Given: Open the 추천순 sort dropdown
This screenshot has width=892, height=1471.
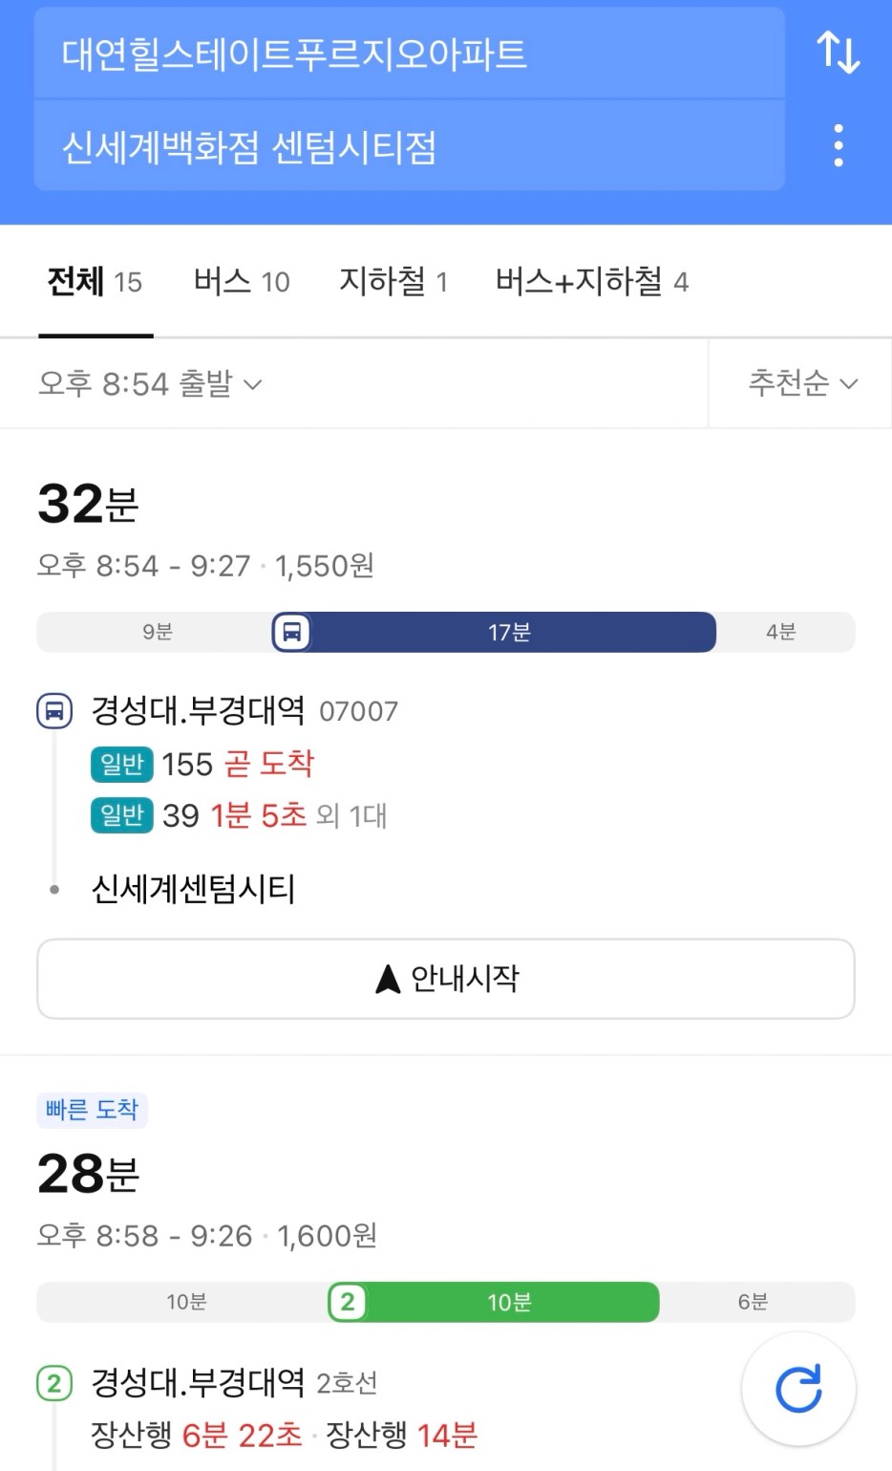Looking at the screenshot, I should (802, 383).
